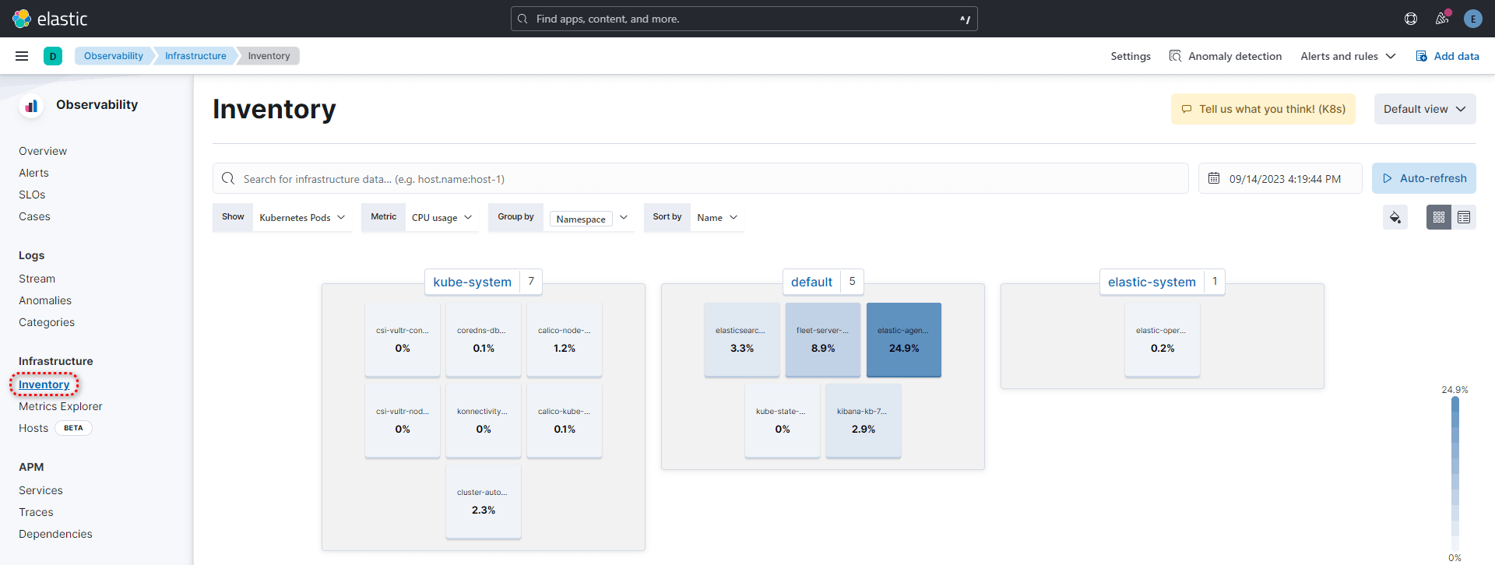Select the csi-vultr-nod pod tile
The width and height of the screenshot is (1495, 565).
(403, 421)
